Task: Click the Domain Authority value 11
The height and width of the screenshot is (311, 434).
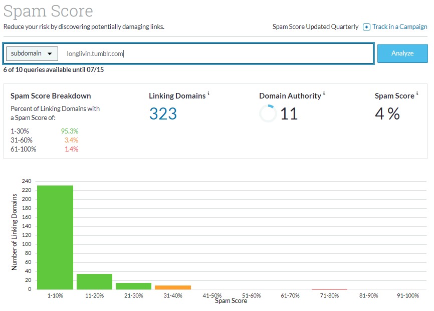Action: (x=289, y=113)
